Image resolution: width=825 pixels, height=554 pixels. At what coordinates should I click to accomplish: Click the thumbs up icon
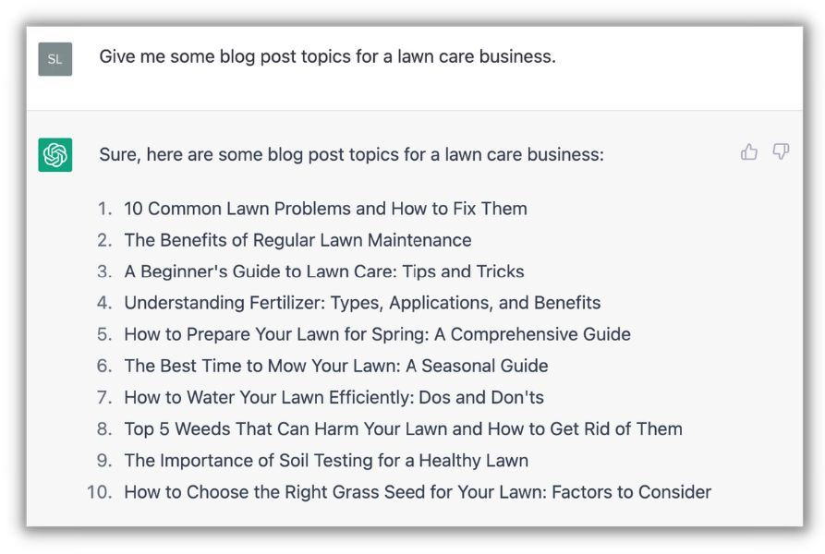[x=749, y=152]
